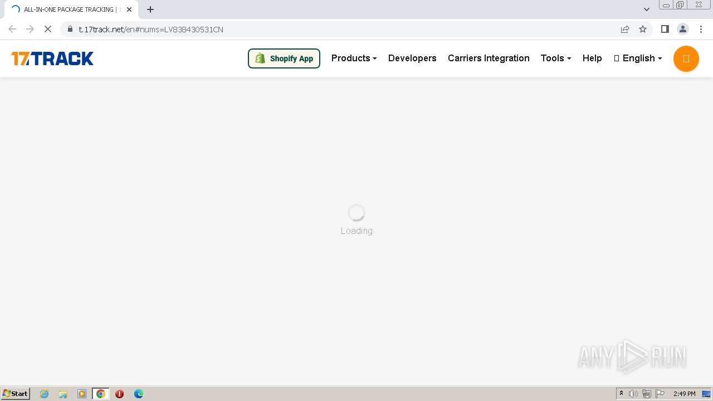Open Chrome profile avatar
Viewport: 713px width, 401px height.
pyautogui.click(x=682, y=29)
